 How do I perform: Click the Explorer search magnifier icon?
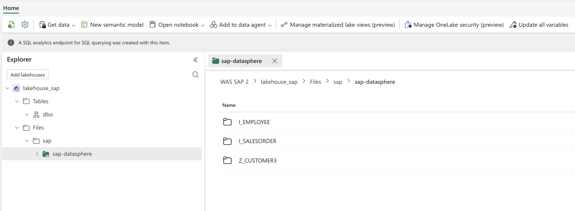(195, 75)
